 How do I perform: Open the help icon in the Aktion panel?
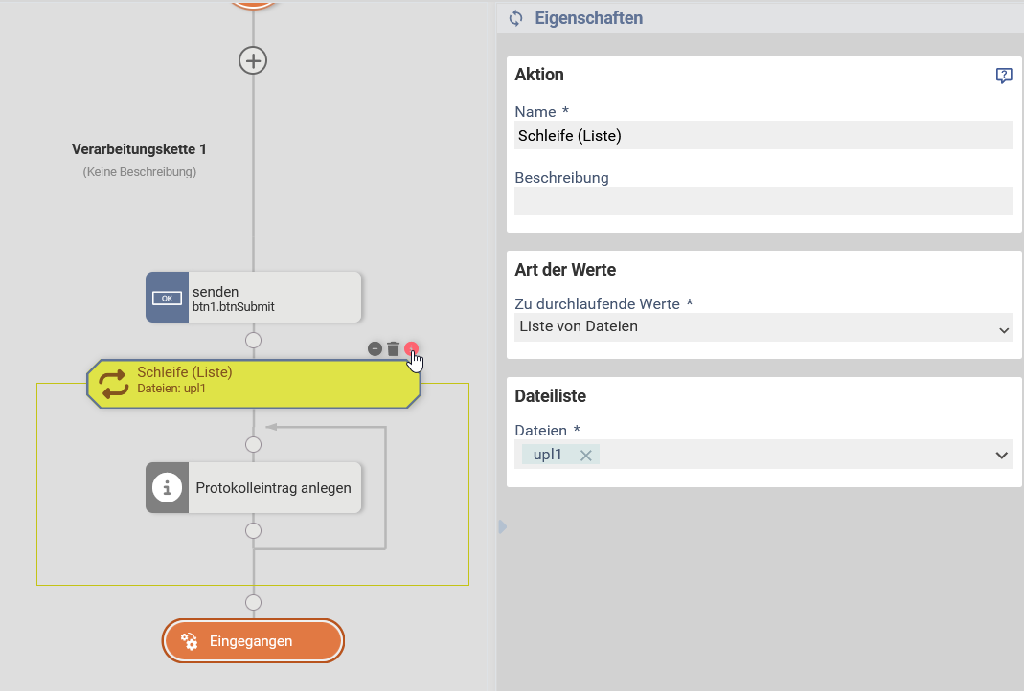1003,75
